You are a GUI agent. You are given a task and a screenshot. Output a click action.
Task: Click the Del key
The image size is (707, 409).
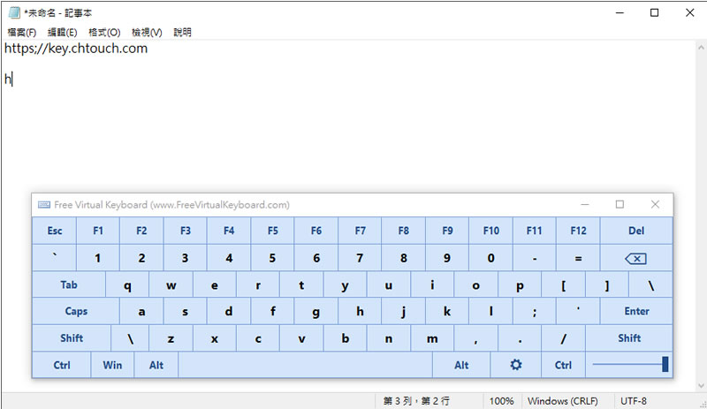point(636,231)
